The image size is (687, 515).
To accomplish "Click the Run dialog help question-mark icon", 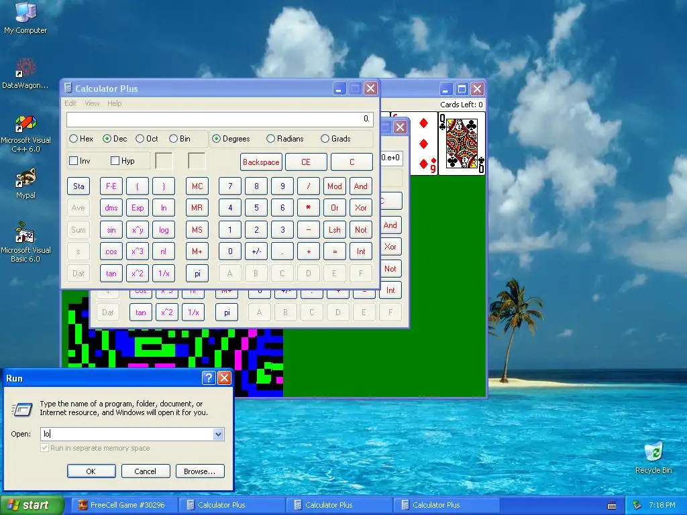I will [x=209, y=378].
